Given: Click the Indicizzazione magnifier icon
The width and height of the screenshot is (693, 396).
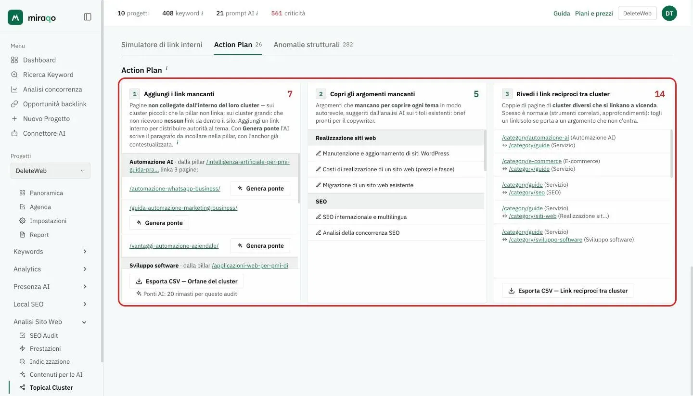Looking at the screenshot, I should tap(22, 361).
